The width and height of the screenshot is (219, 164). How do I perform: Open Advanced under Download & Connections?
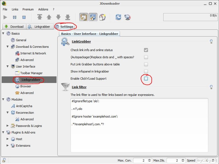pyautogui.click(x=25, y=60)
